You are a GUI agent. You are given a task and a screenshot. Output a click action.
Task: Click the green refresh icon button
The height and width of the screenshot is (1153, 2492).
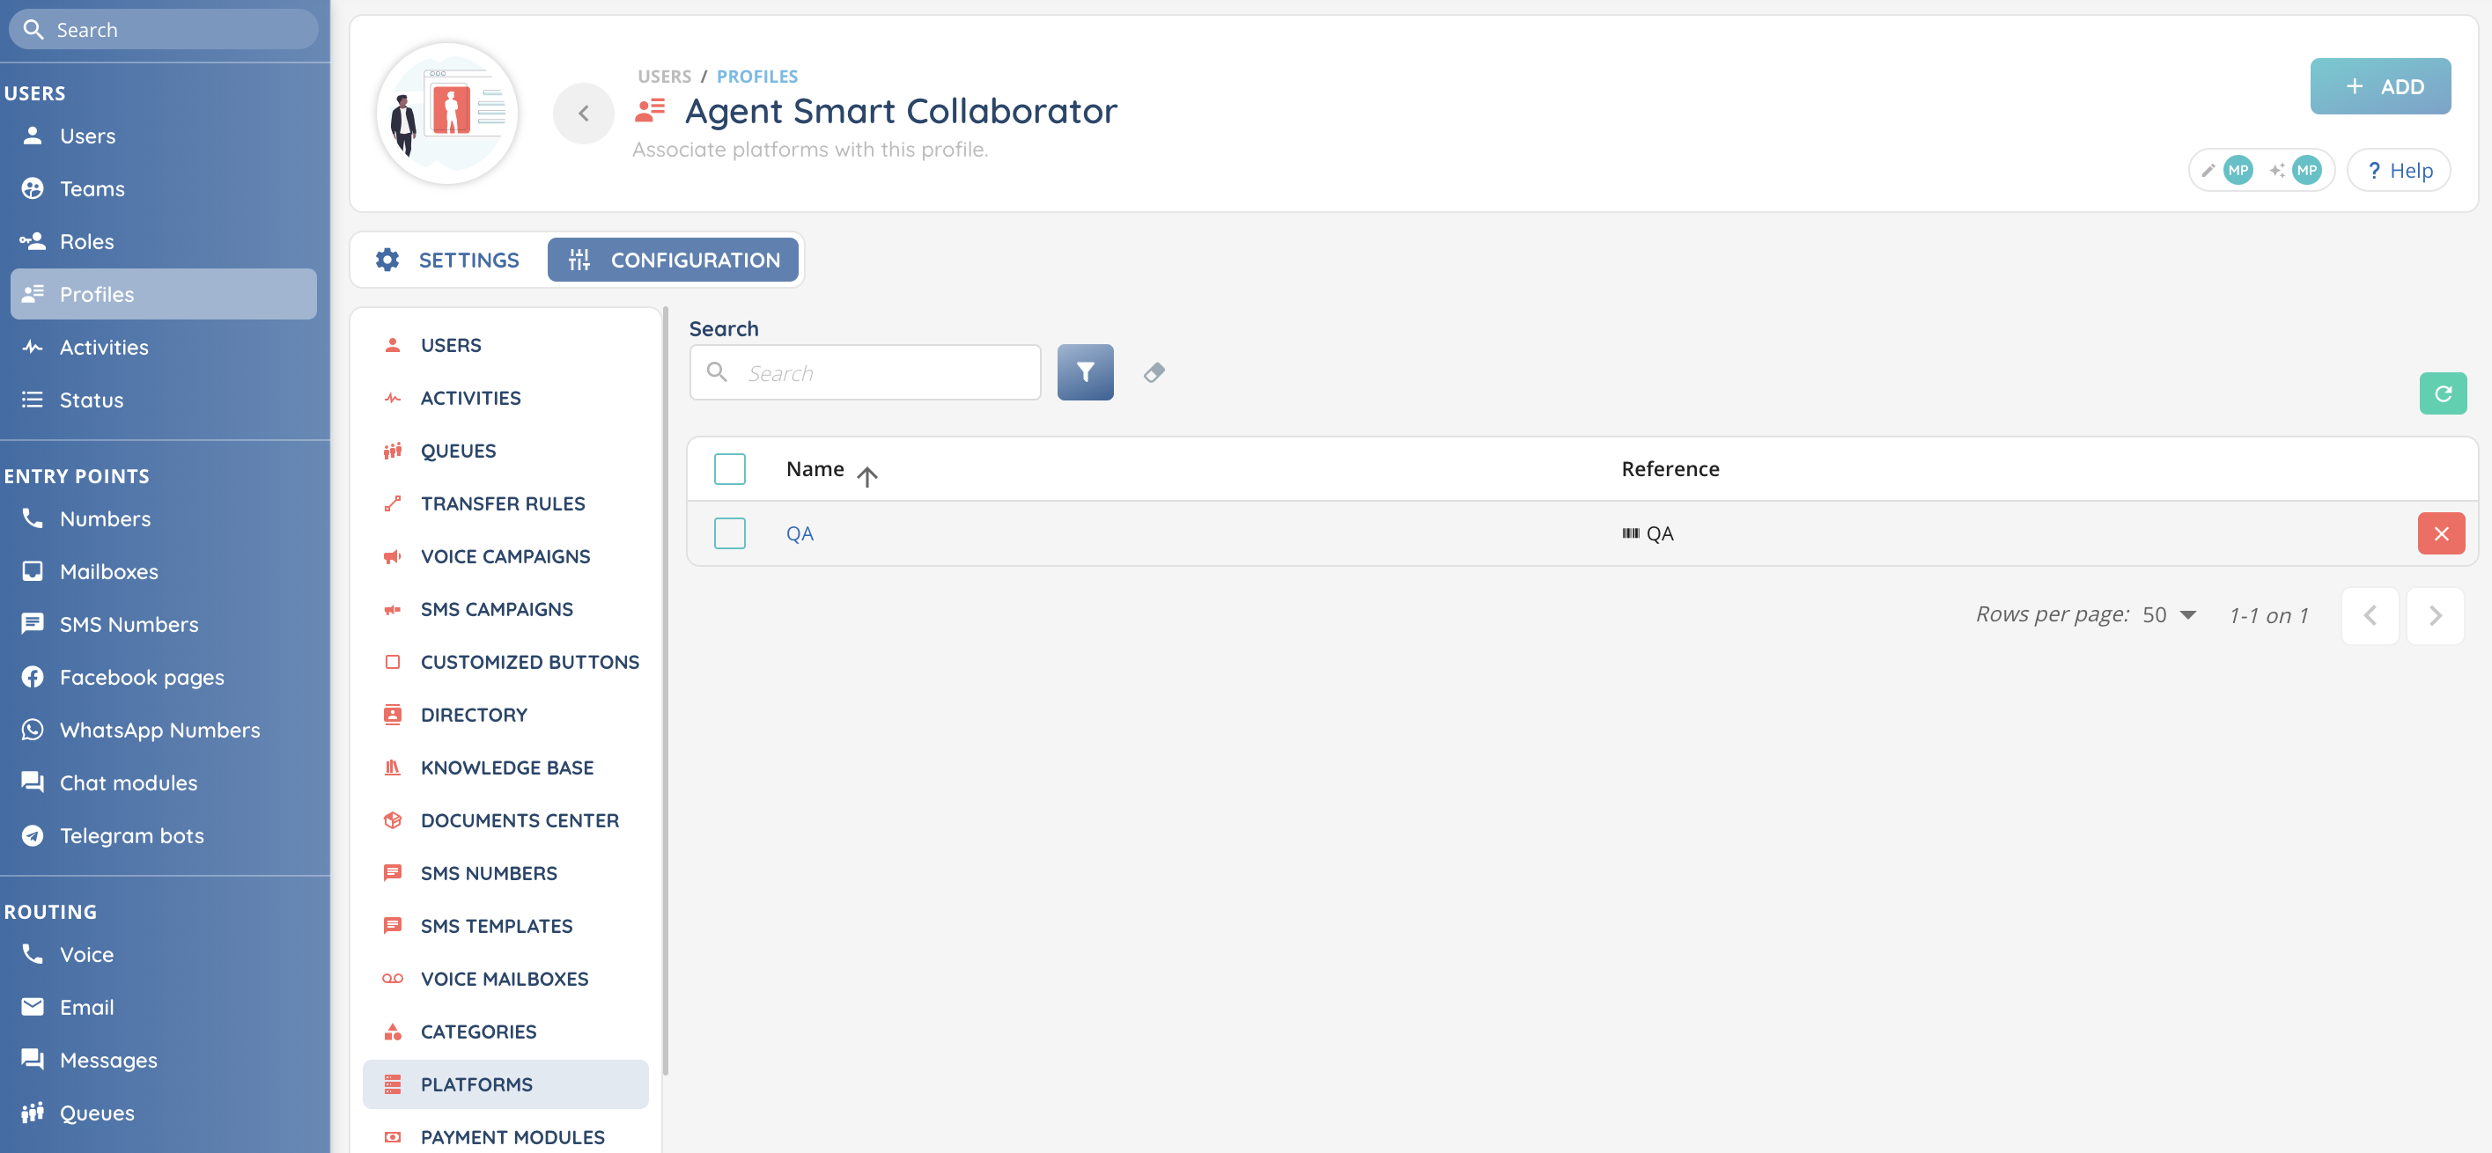(2442, 393)
